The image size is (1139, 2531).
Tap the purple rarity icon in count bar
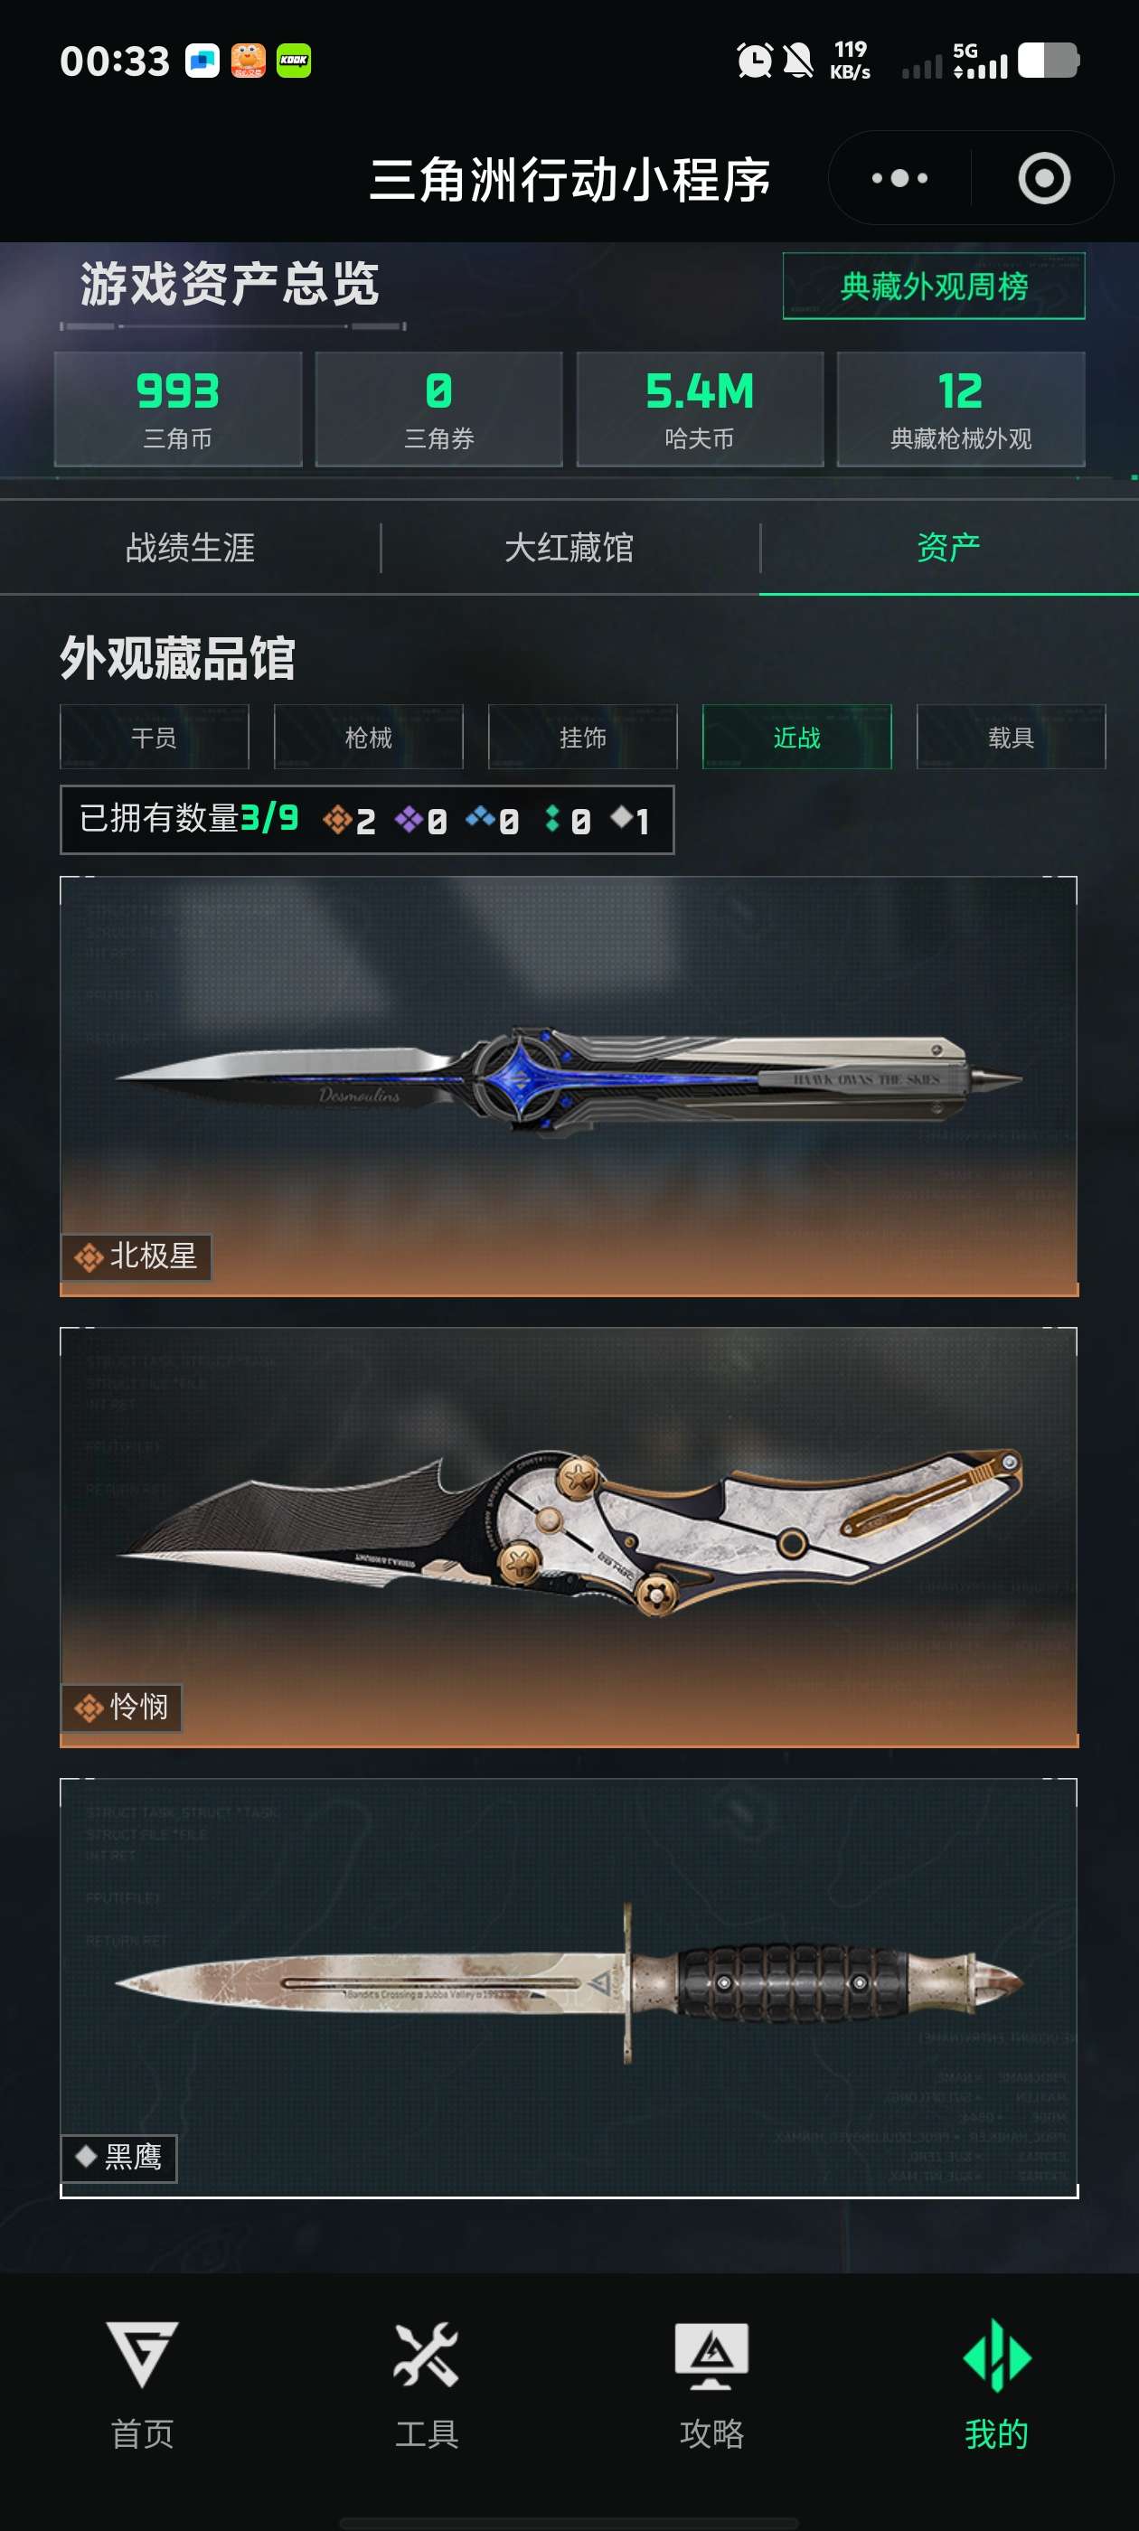[x=409, y=818]
